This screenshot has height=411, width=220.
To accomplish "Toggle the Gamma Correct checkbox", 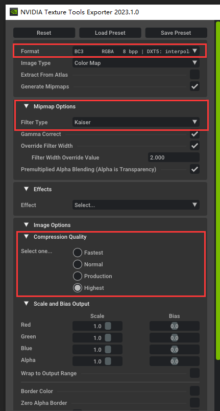I will point(194,134).
